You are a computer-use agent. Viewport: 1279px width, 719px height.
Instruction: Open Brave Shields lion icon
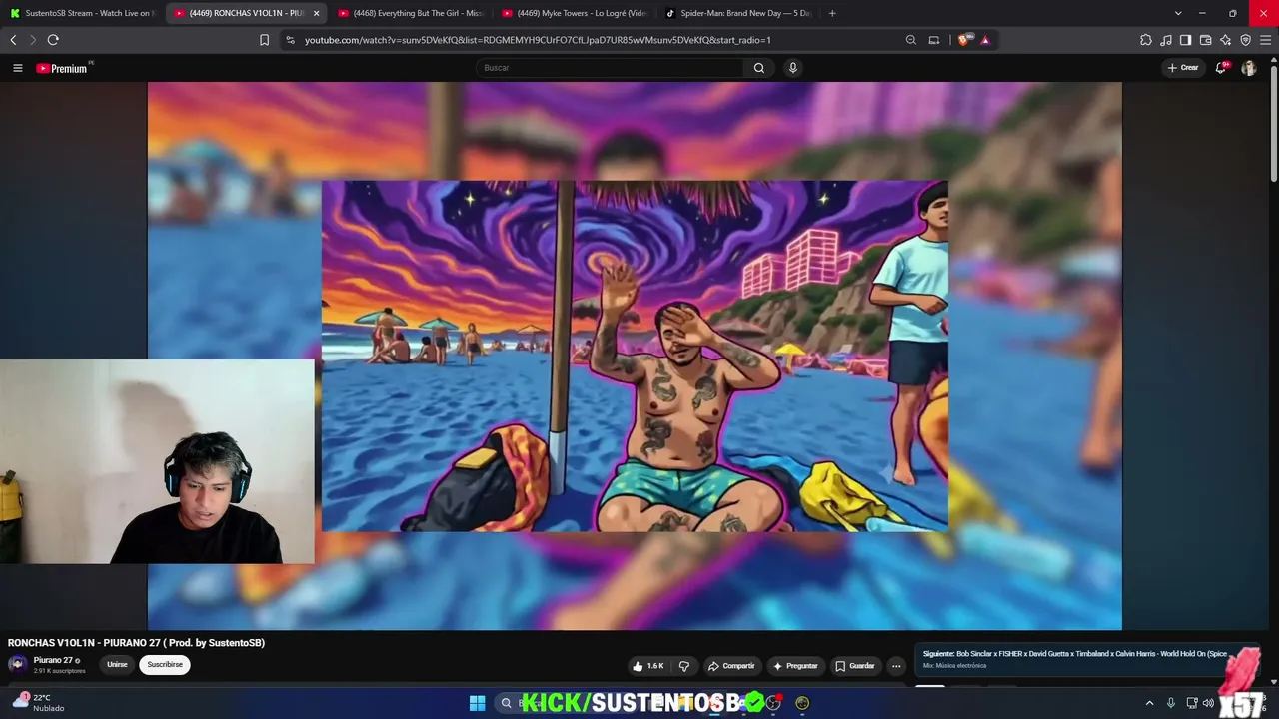(x=964, y=40)
